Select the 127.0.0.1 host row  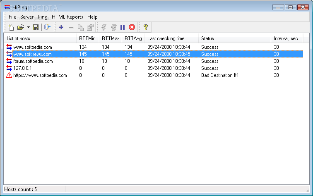(x=154, y=68)
